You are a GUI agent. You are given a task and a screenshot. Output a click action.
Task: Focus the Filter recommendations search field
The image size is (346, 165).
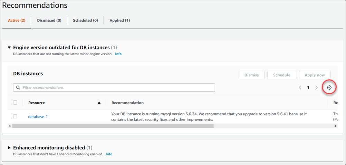117,88
